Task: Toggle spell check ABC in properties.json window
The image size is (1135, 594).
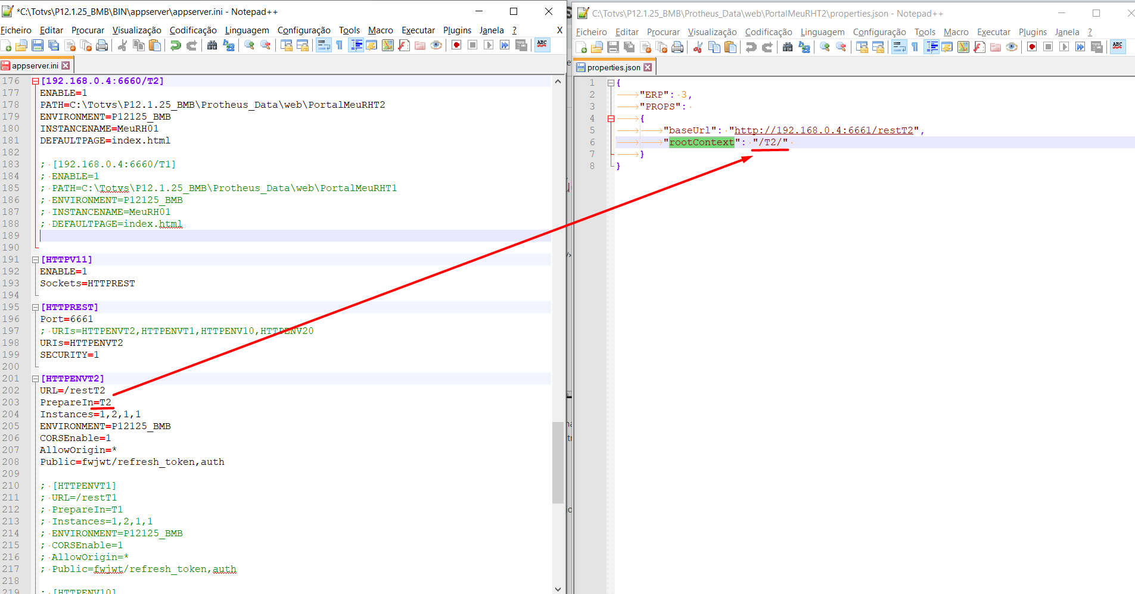Action: coord(1118,47)
